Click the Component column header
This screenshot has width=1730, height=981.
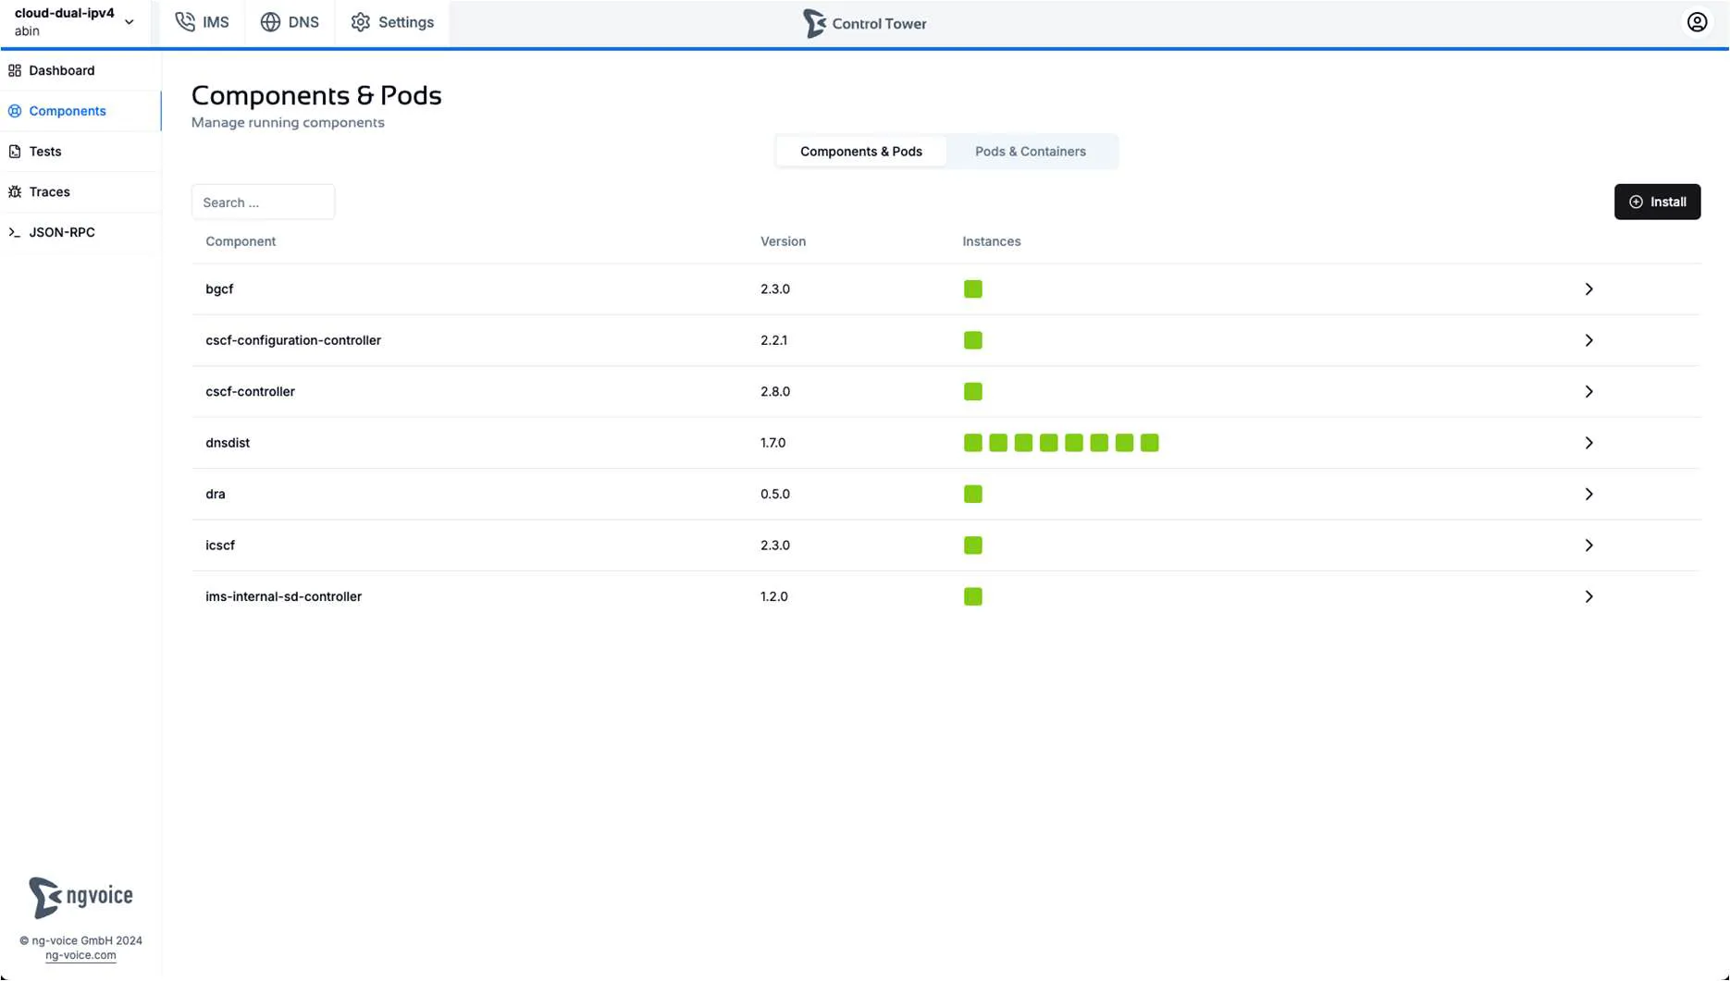[x=241, y=241]
